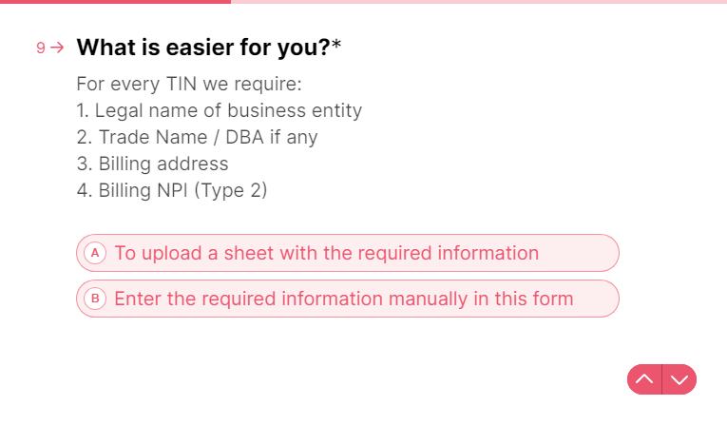Click the divider between the navigation chevrons

(x=662, y=379)
